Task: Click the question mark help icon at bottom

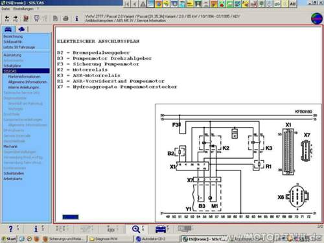Action: tap(10, 229)
